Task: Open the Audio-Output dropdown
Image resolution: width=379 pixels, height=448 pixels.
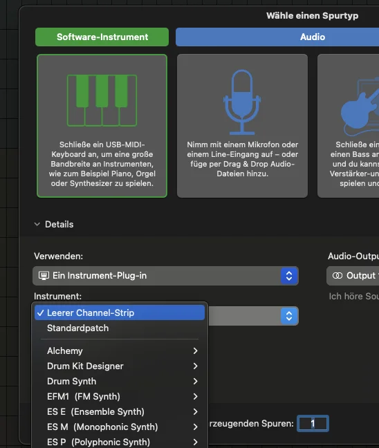Action: click(353, 276)
